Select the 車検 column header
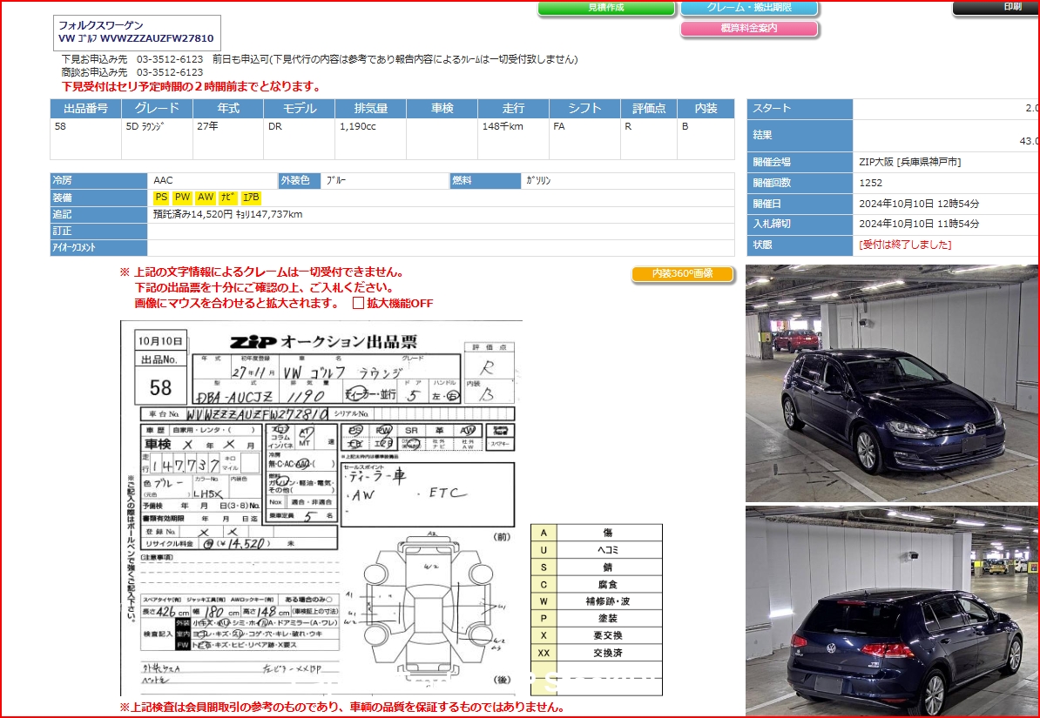 (x=442, y=109)
